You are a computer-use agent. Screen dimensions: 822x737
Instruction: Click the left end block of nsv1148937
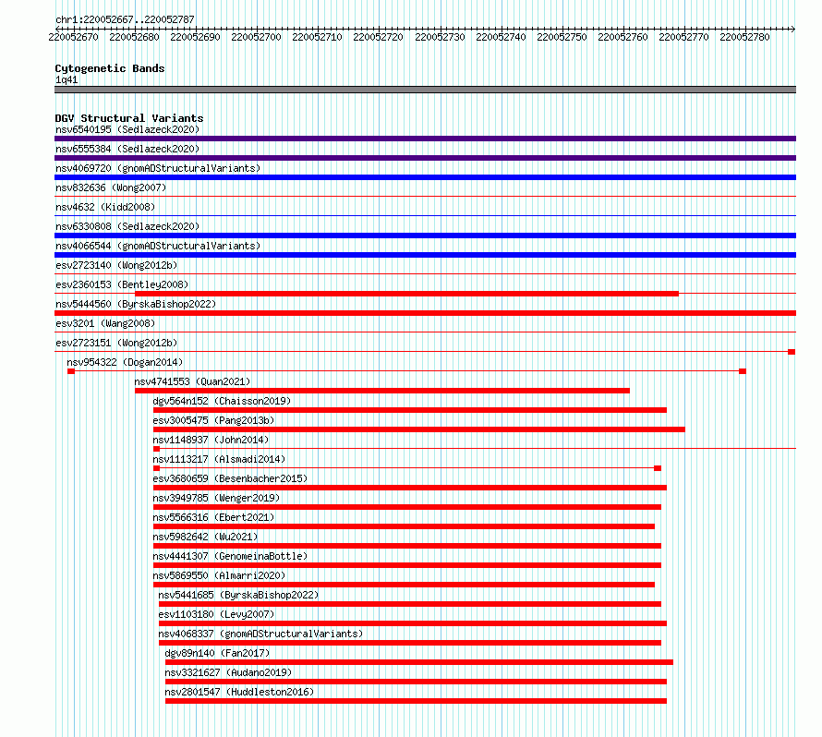click(156, 449)
